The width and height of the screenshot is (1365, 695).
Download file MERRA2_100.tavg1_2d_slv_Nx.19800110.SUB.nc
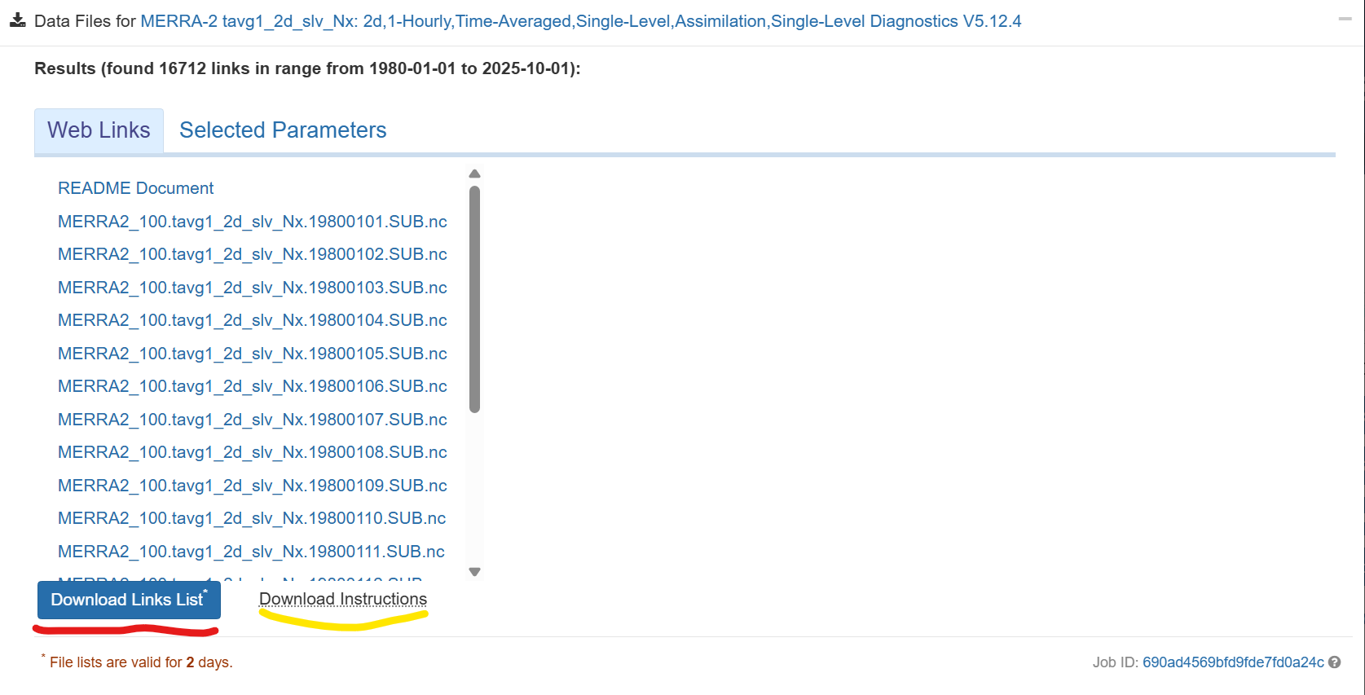pos(253,518)
